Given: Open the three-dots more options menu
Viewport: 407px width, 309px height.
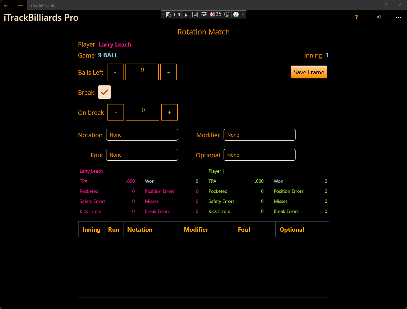Looking at the screenshot, I should coord(399,17).
